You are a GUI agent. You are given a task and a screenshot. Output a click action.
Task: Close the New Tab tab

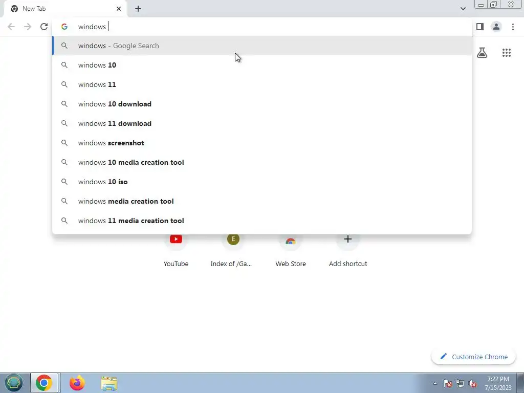tap(119, 9)
